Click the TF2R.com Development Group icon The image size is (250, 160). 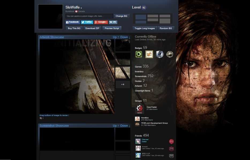point(137,124)
